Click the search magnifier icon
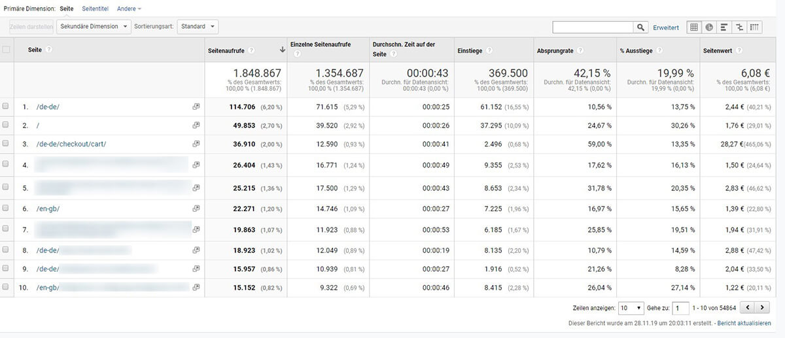 point(640,27)
